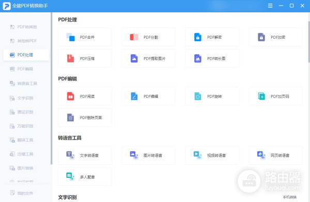This screenshot has height=202, width=310.
Task: Choose the 网页转语音 webpage-to-speech tool
Action: click(276, 156)
